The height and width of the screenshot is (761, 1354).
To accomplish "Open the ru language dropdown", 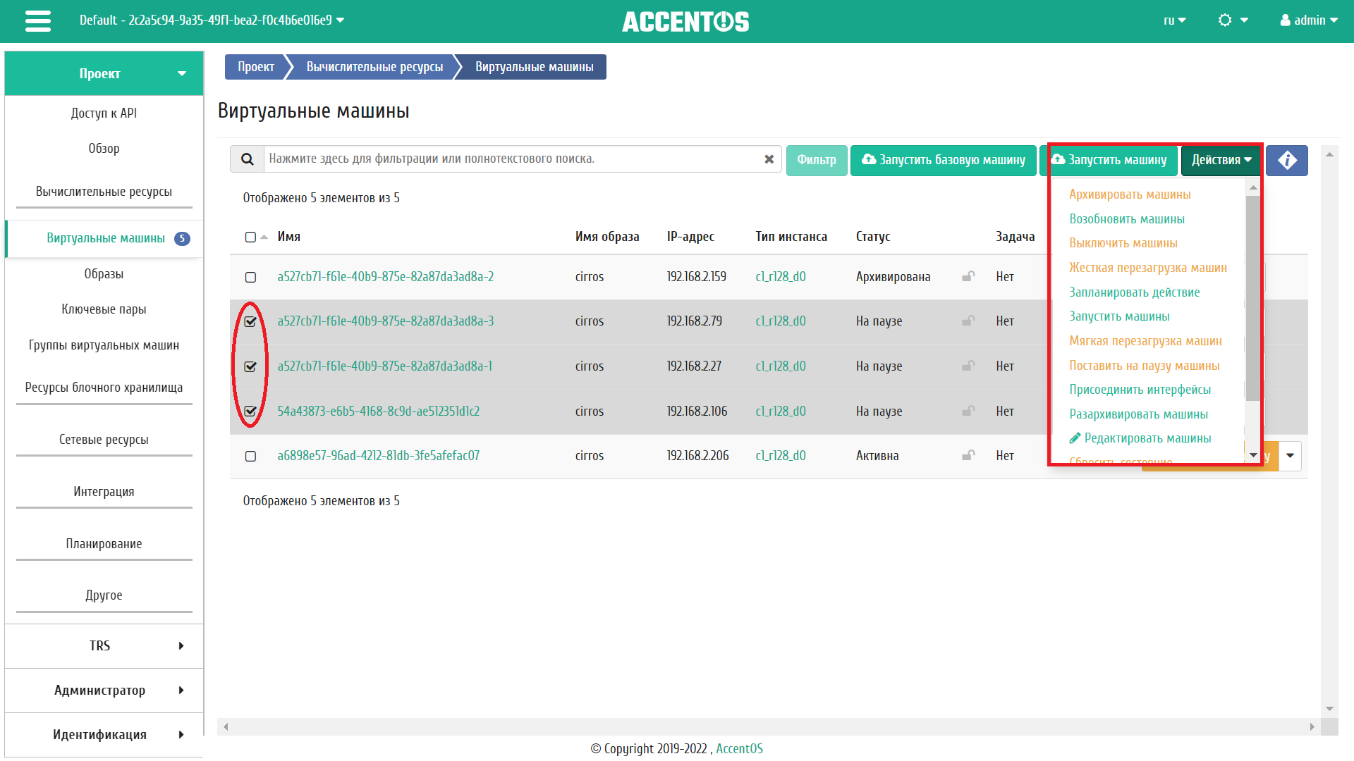I will (x=1174, y=20).
